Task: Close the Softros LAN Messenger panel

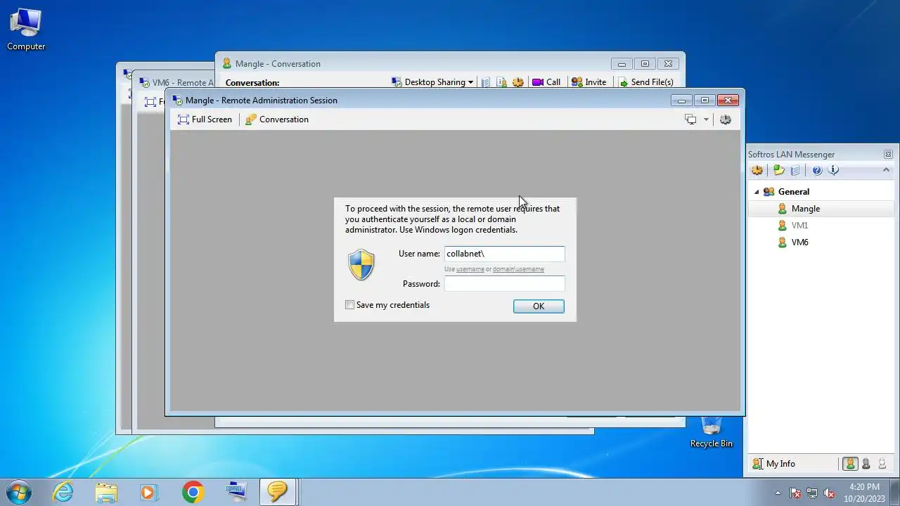Action: click(888, 155)
